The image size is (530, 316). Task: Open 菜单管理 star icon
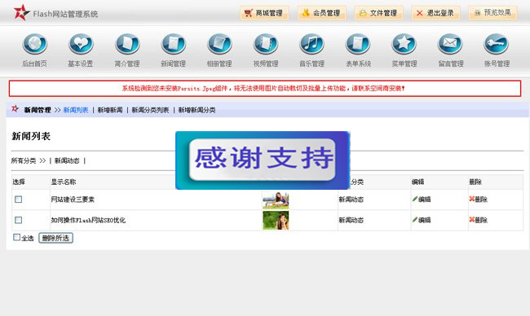pos(404,44)
